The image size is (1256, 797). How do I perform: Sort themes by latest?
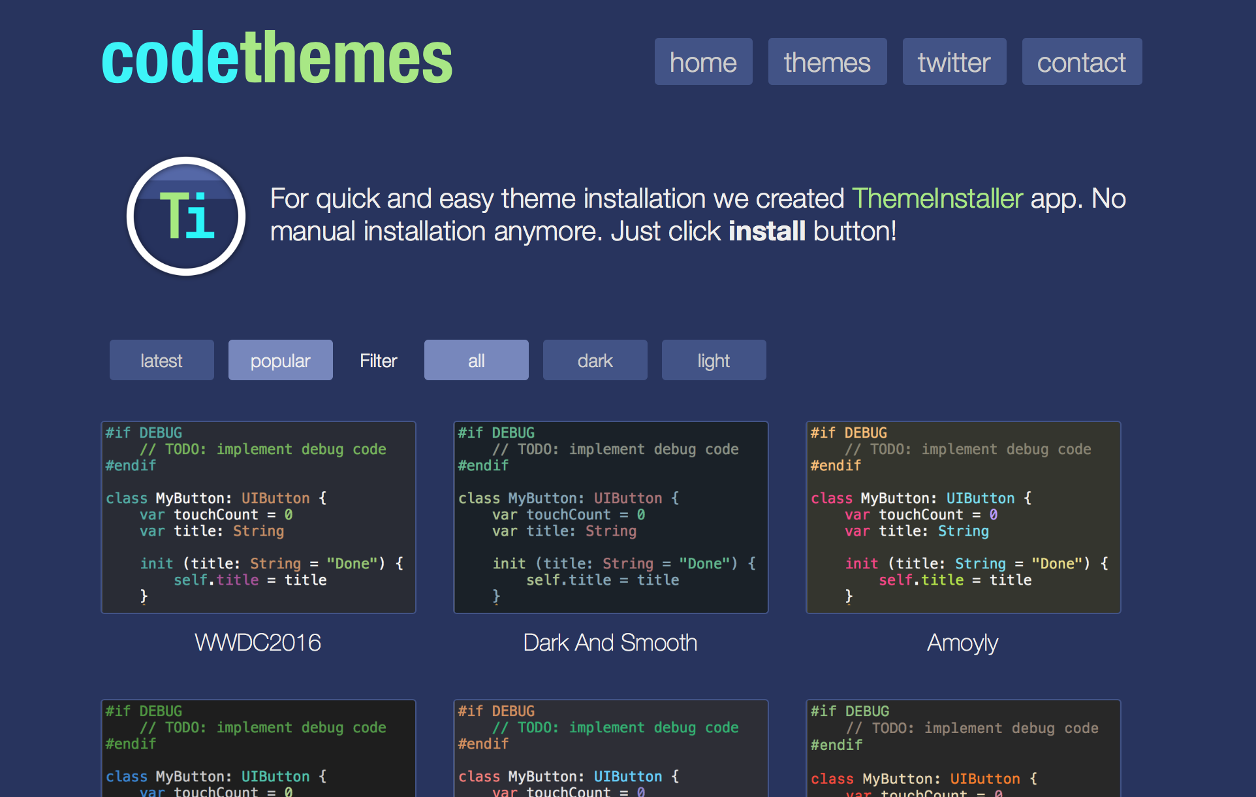[x=161, y=360]
